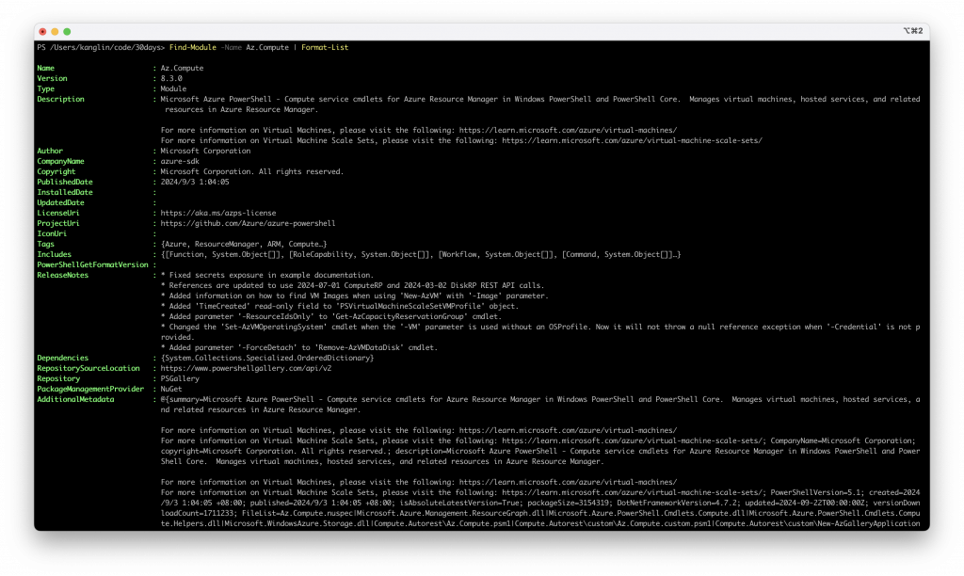Screen dimensions: 964x576
Task: Click the release note about 'TimeCreated' read-only field
Action: tap(339, 306)
